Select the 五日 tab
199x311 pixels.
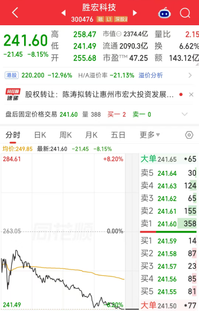(118, 135)
